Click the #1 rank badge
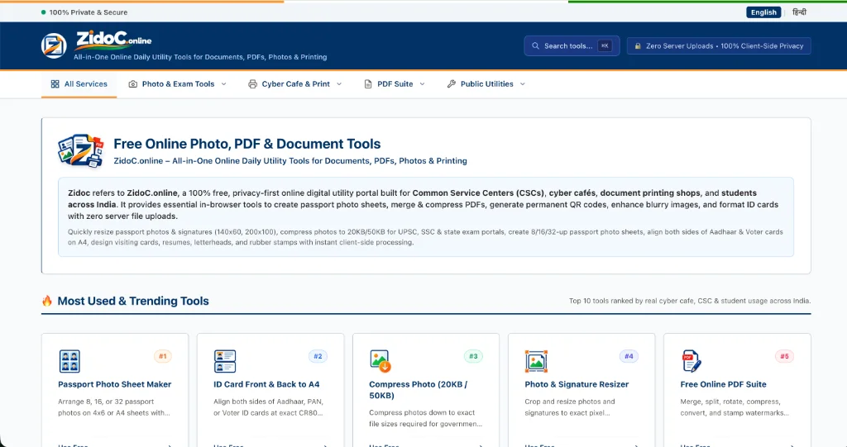The image size is (847, 447). pos(163,356)
